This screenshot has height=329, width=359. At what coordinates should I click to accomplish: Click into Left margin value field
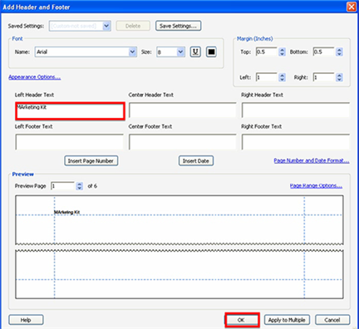click(267, 77)
